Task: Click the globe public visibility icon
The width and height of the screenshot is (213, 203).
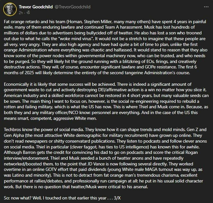Action: [28, 13]
